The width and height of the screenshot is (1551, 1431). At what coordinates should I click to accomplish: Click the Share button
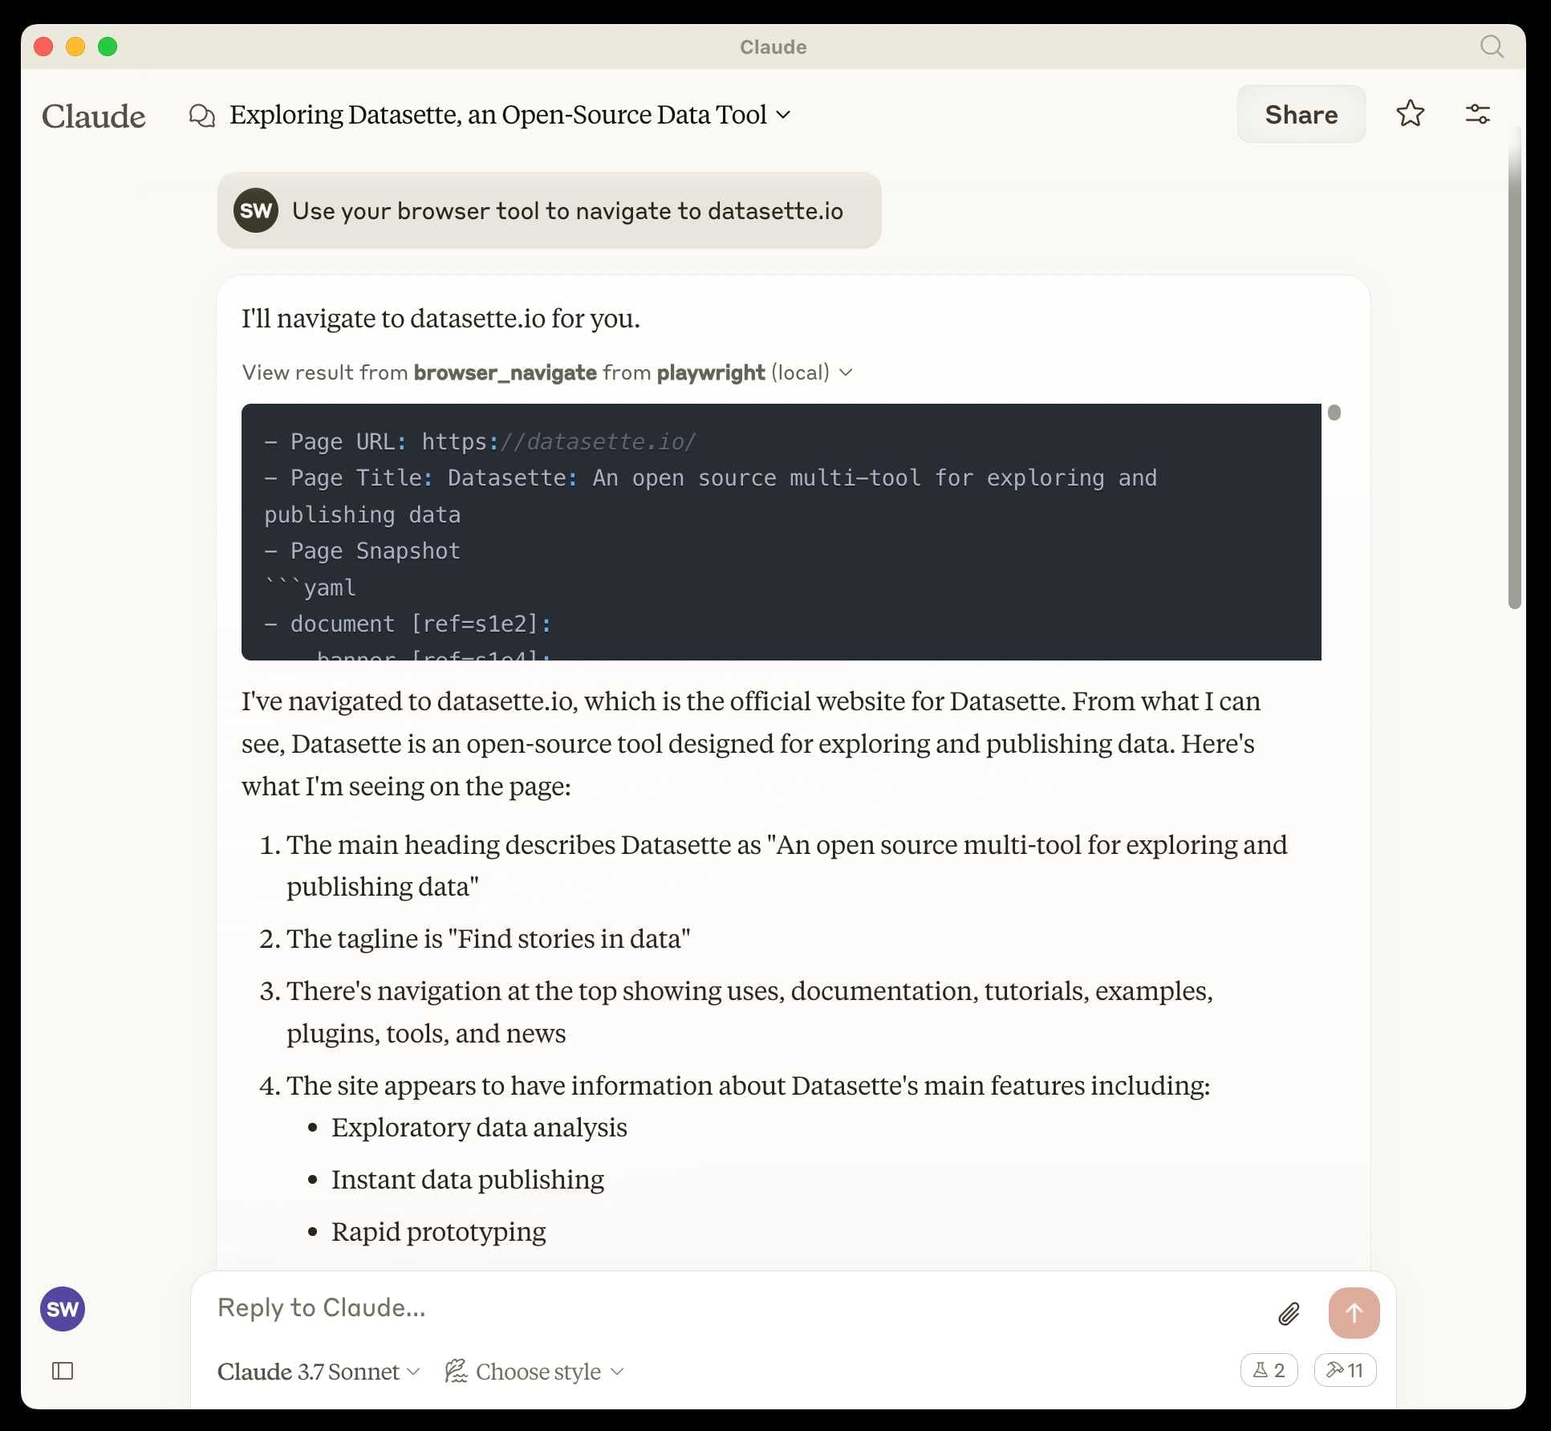coord(1301,115)
